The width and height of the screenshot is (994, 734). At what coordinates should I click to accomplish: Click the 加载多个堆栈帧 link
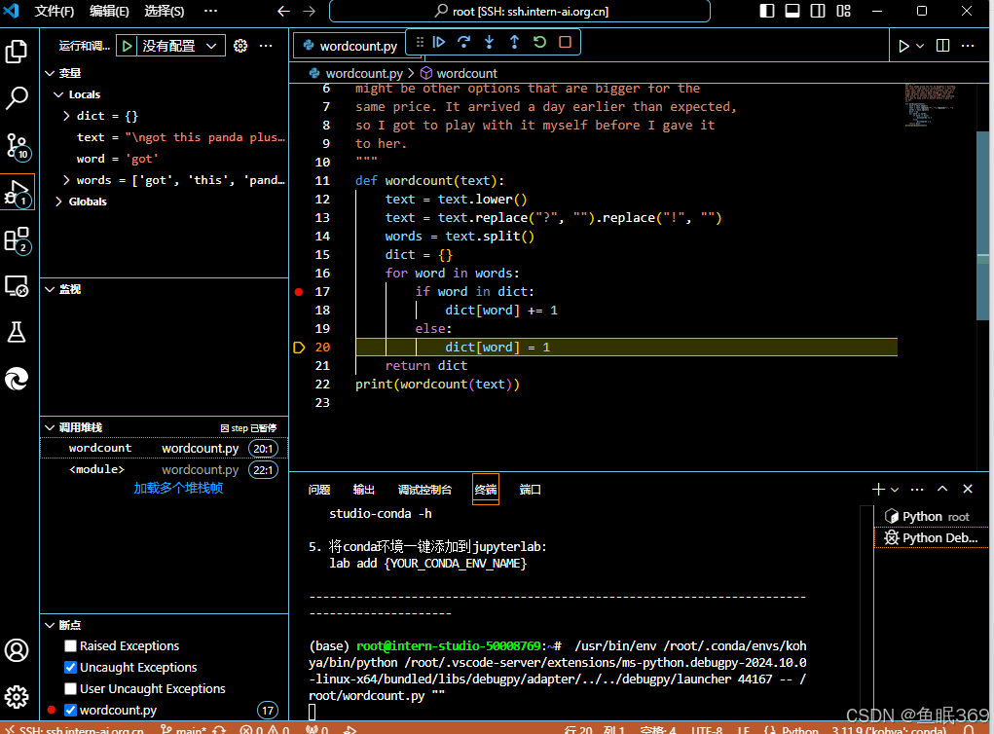tap(178, 488)
